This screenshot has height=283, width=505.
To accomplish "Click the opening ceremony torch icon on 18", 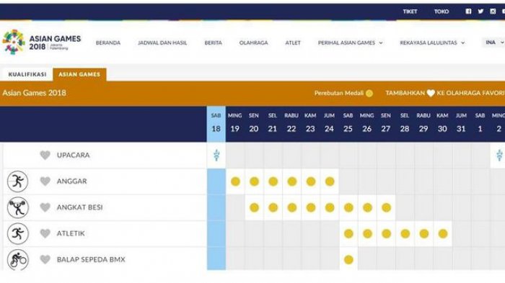I will click(216, 155).
